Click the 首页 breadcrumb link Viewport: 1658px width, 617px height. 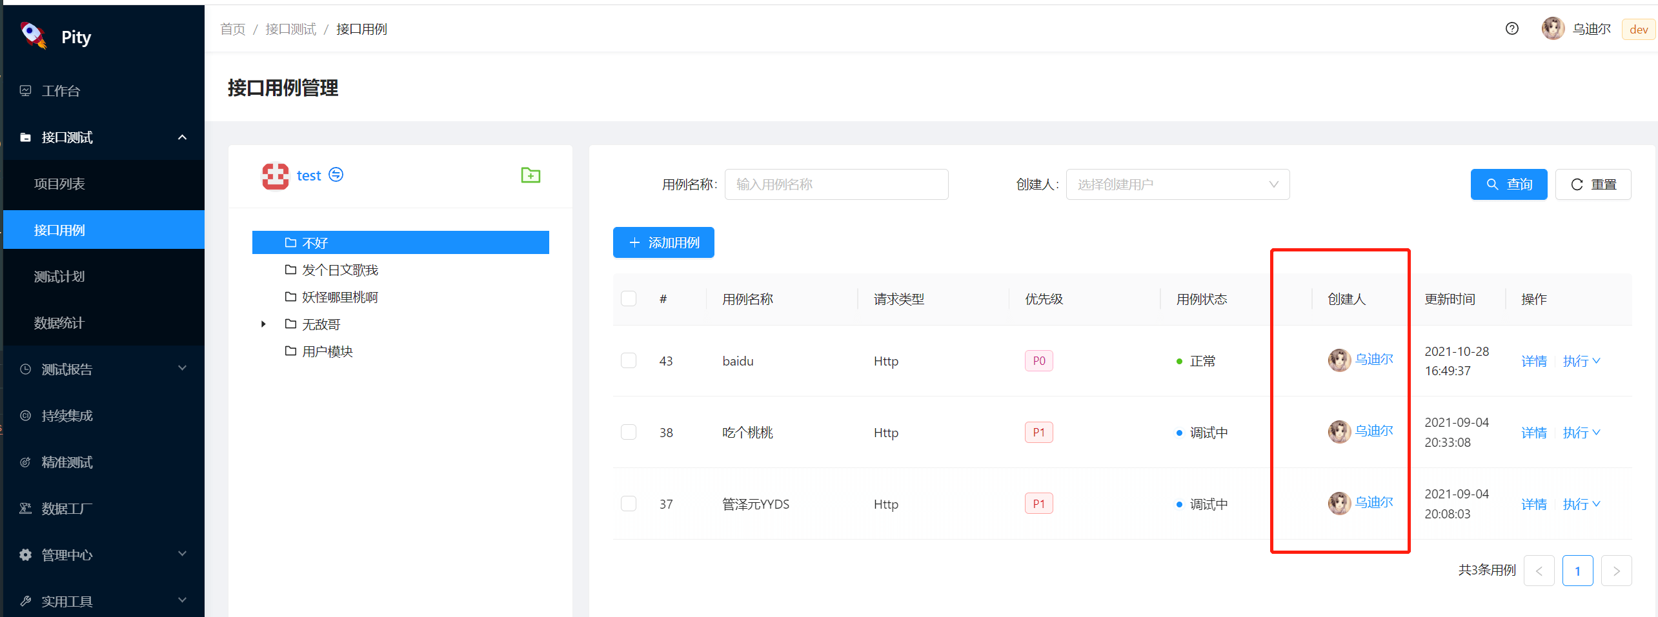click(x=233, y=29)
